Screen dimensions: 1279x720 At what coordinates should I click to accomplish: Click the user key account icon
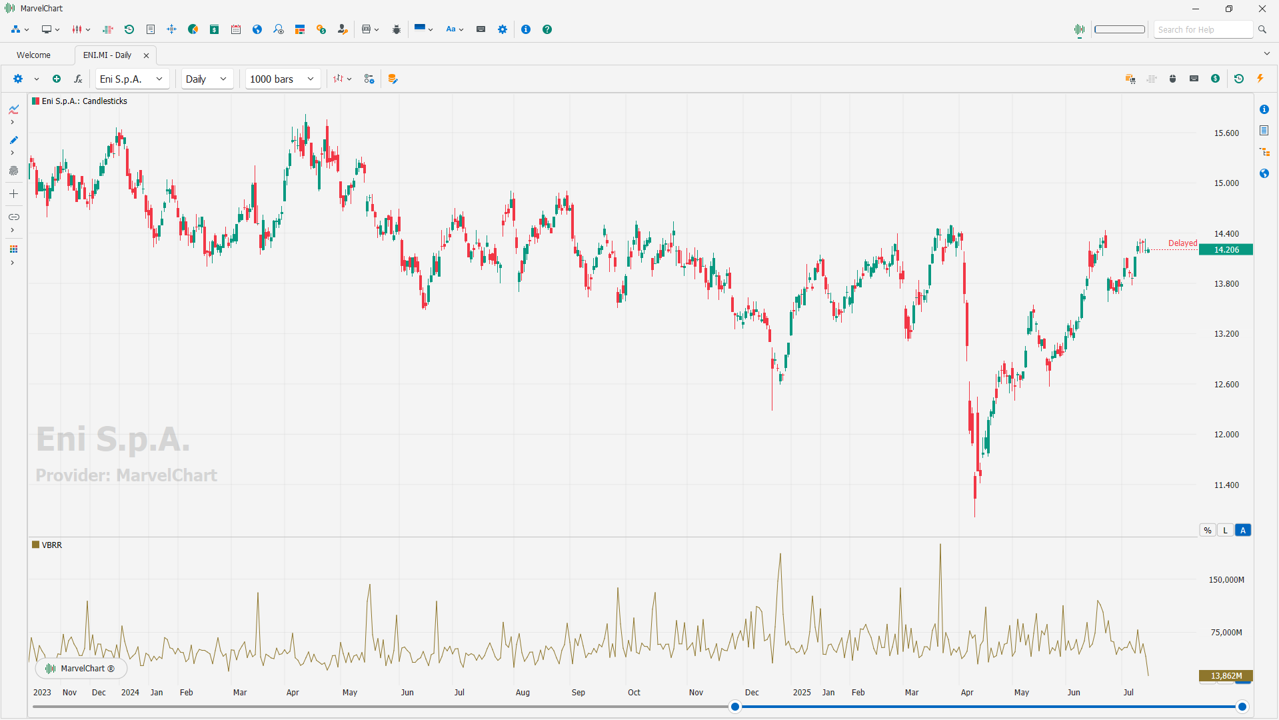[x=343, y=29]
